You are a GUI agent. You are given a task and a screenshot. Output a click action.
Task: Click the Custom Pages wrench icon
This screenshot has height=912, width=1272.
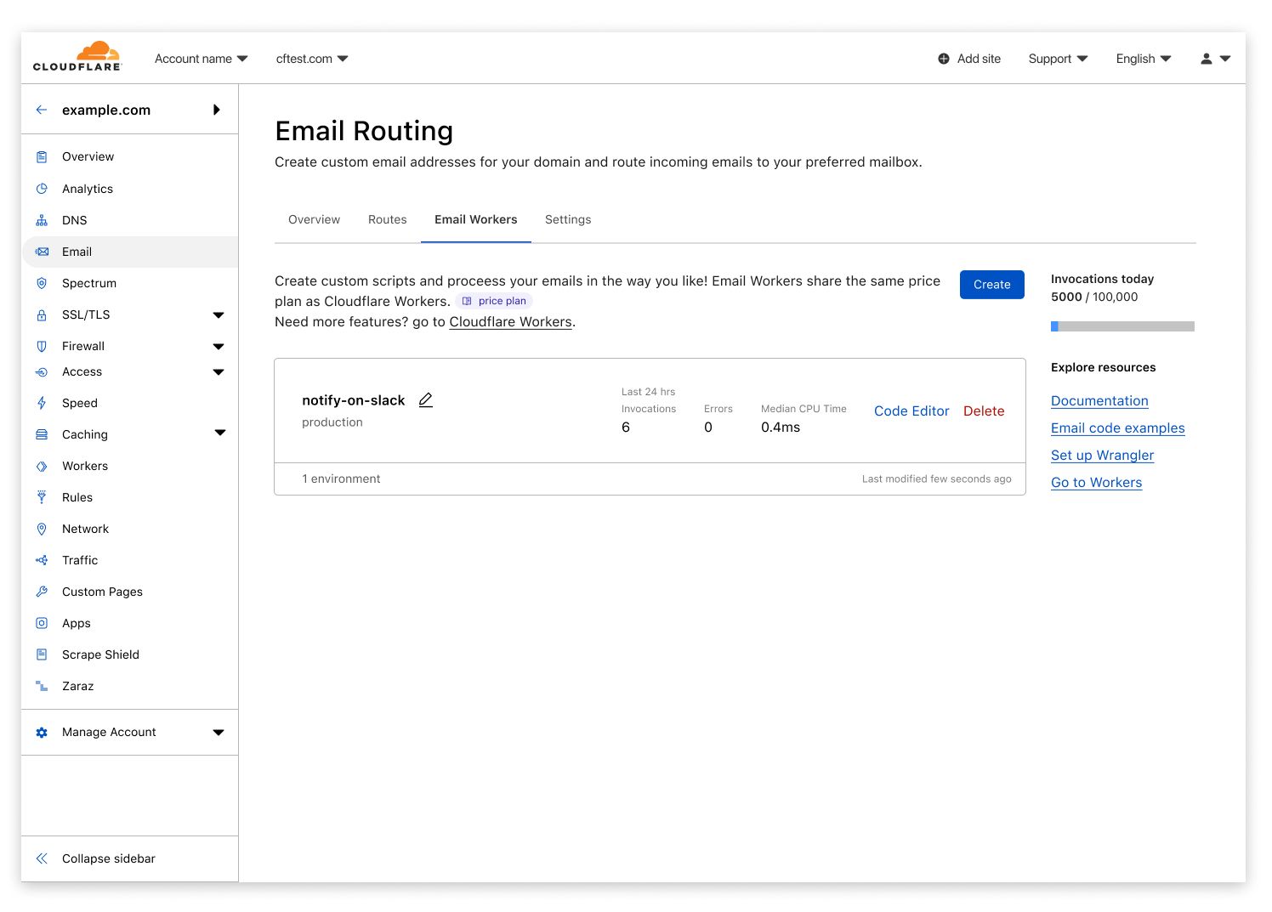42,592
